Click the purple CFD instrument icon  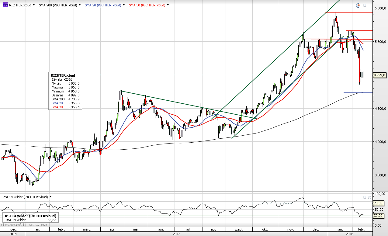pyautogui.click(x=5, y=5)
